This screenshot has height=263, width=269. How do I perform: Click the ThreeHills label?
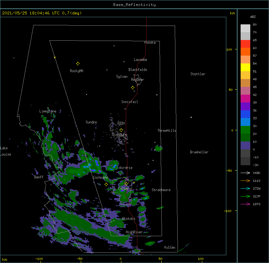[167, 131]
